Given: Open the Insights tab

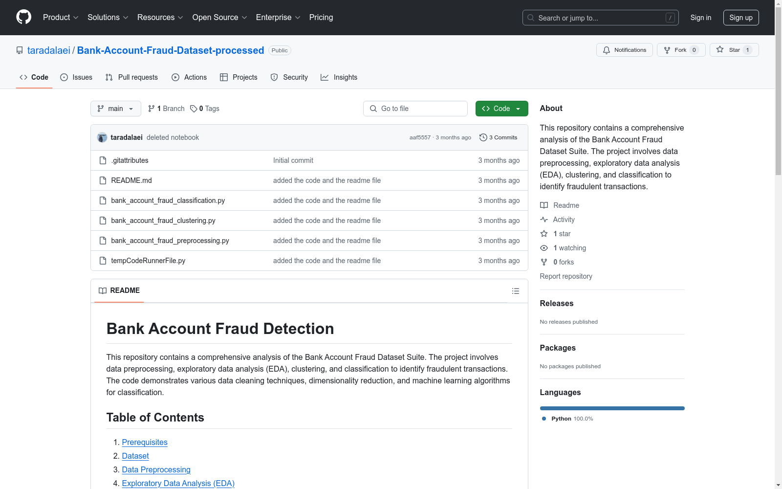Looking at the screenshot, I should 339,77.
